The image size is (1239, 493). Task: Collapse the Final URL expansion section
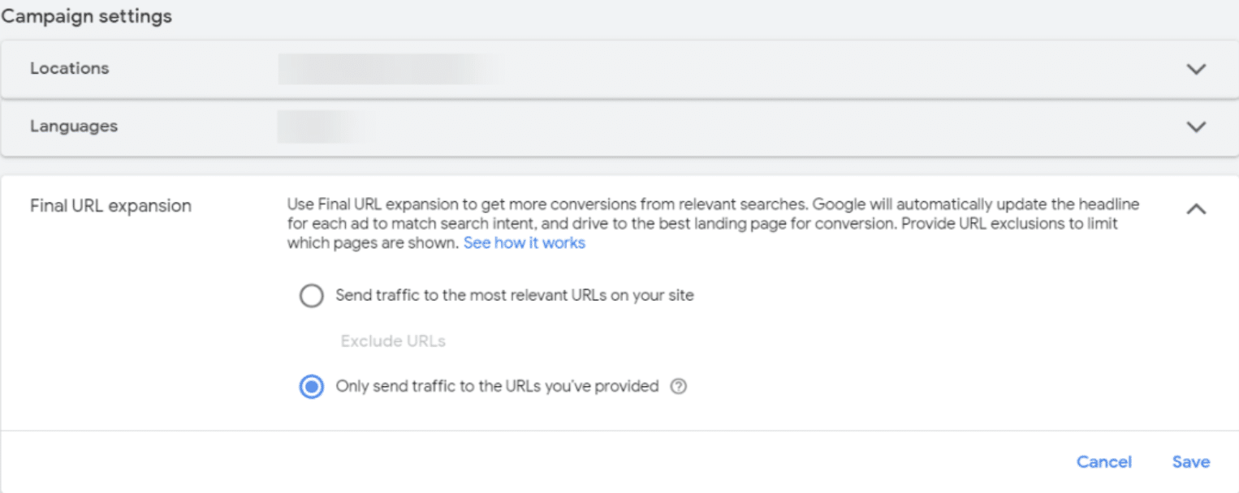[1196, 209]
